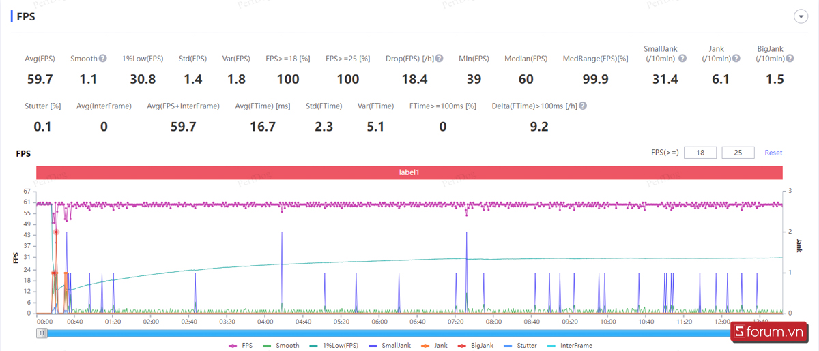This screenshot has width=819, height=351.
Task: Toggle the FPS series in the legend
Action: pyautogui.click(x=240, y=346)
